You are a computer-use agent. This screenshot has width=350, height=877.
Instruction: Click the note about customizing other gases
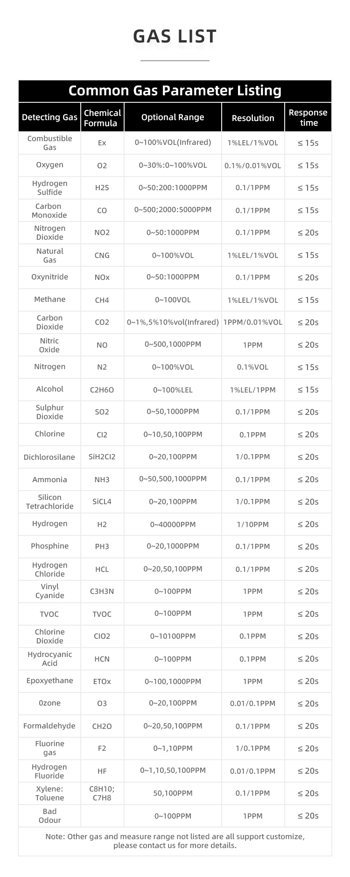coord(175,841)
